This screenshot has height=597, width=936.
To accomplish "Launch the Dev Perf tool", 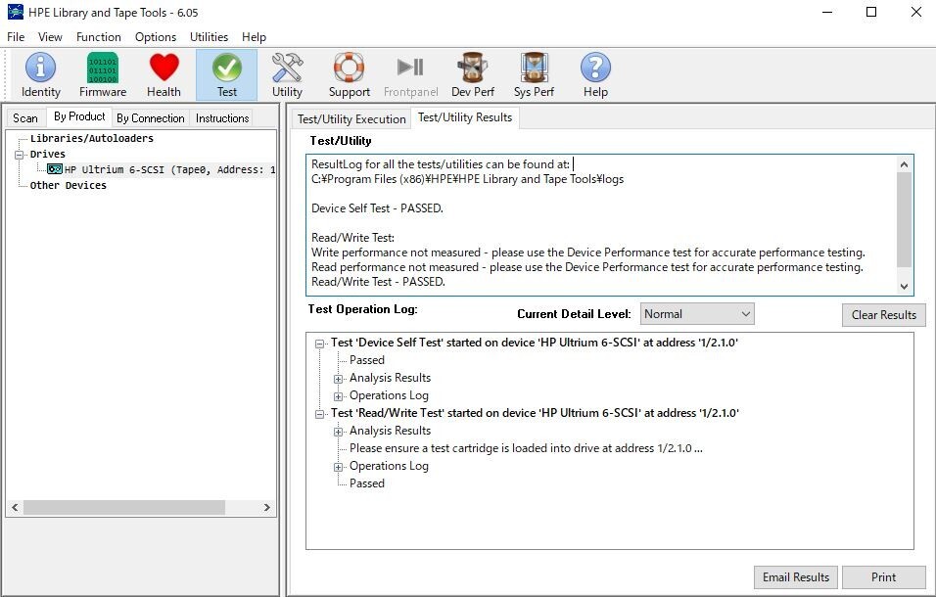I will pos(473,74).
